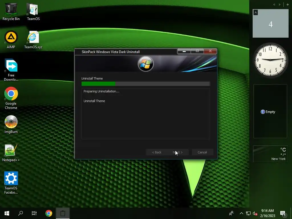The height and width of the screenshot is (219, 292).
Task: Select the 'Uninstall Theme' line in the log box
Action: (x=94, y=101)
